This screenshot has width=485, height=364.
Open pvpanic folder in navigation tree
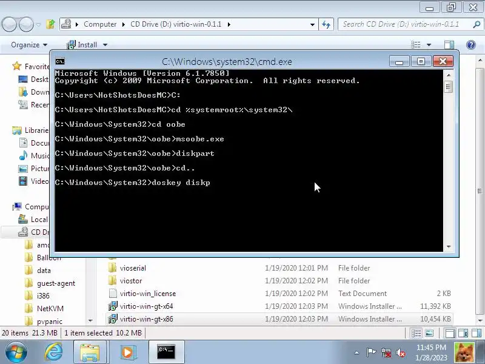pos(44,321)
